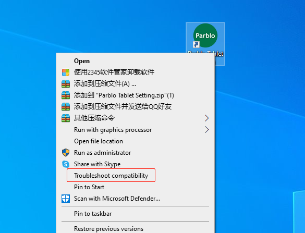Viewport: 305px width, 233px height.
Task: Choose 使用2345软件管家卸载软件 entry
Action: pos(114,72)
